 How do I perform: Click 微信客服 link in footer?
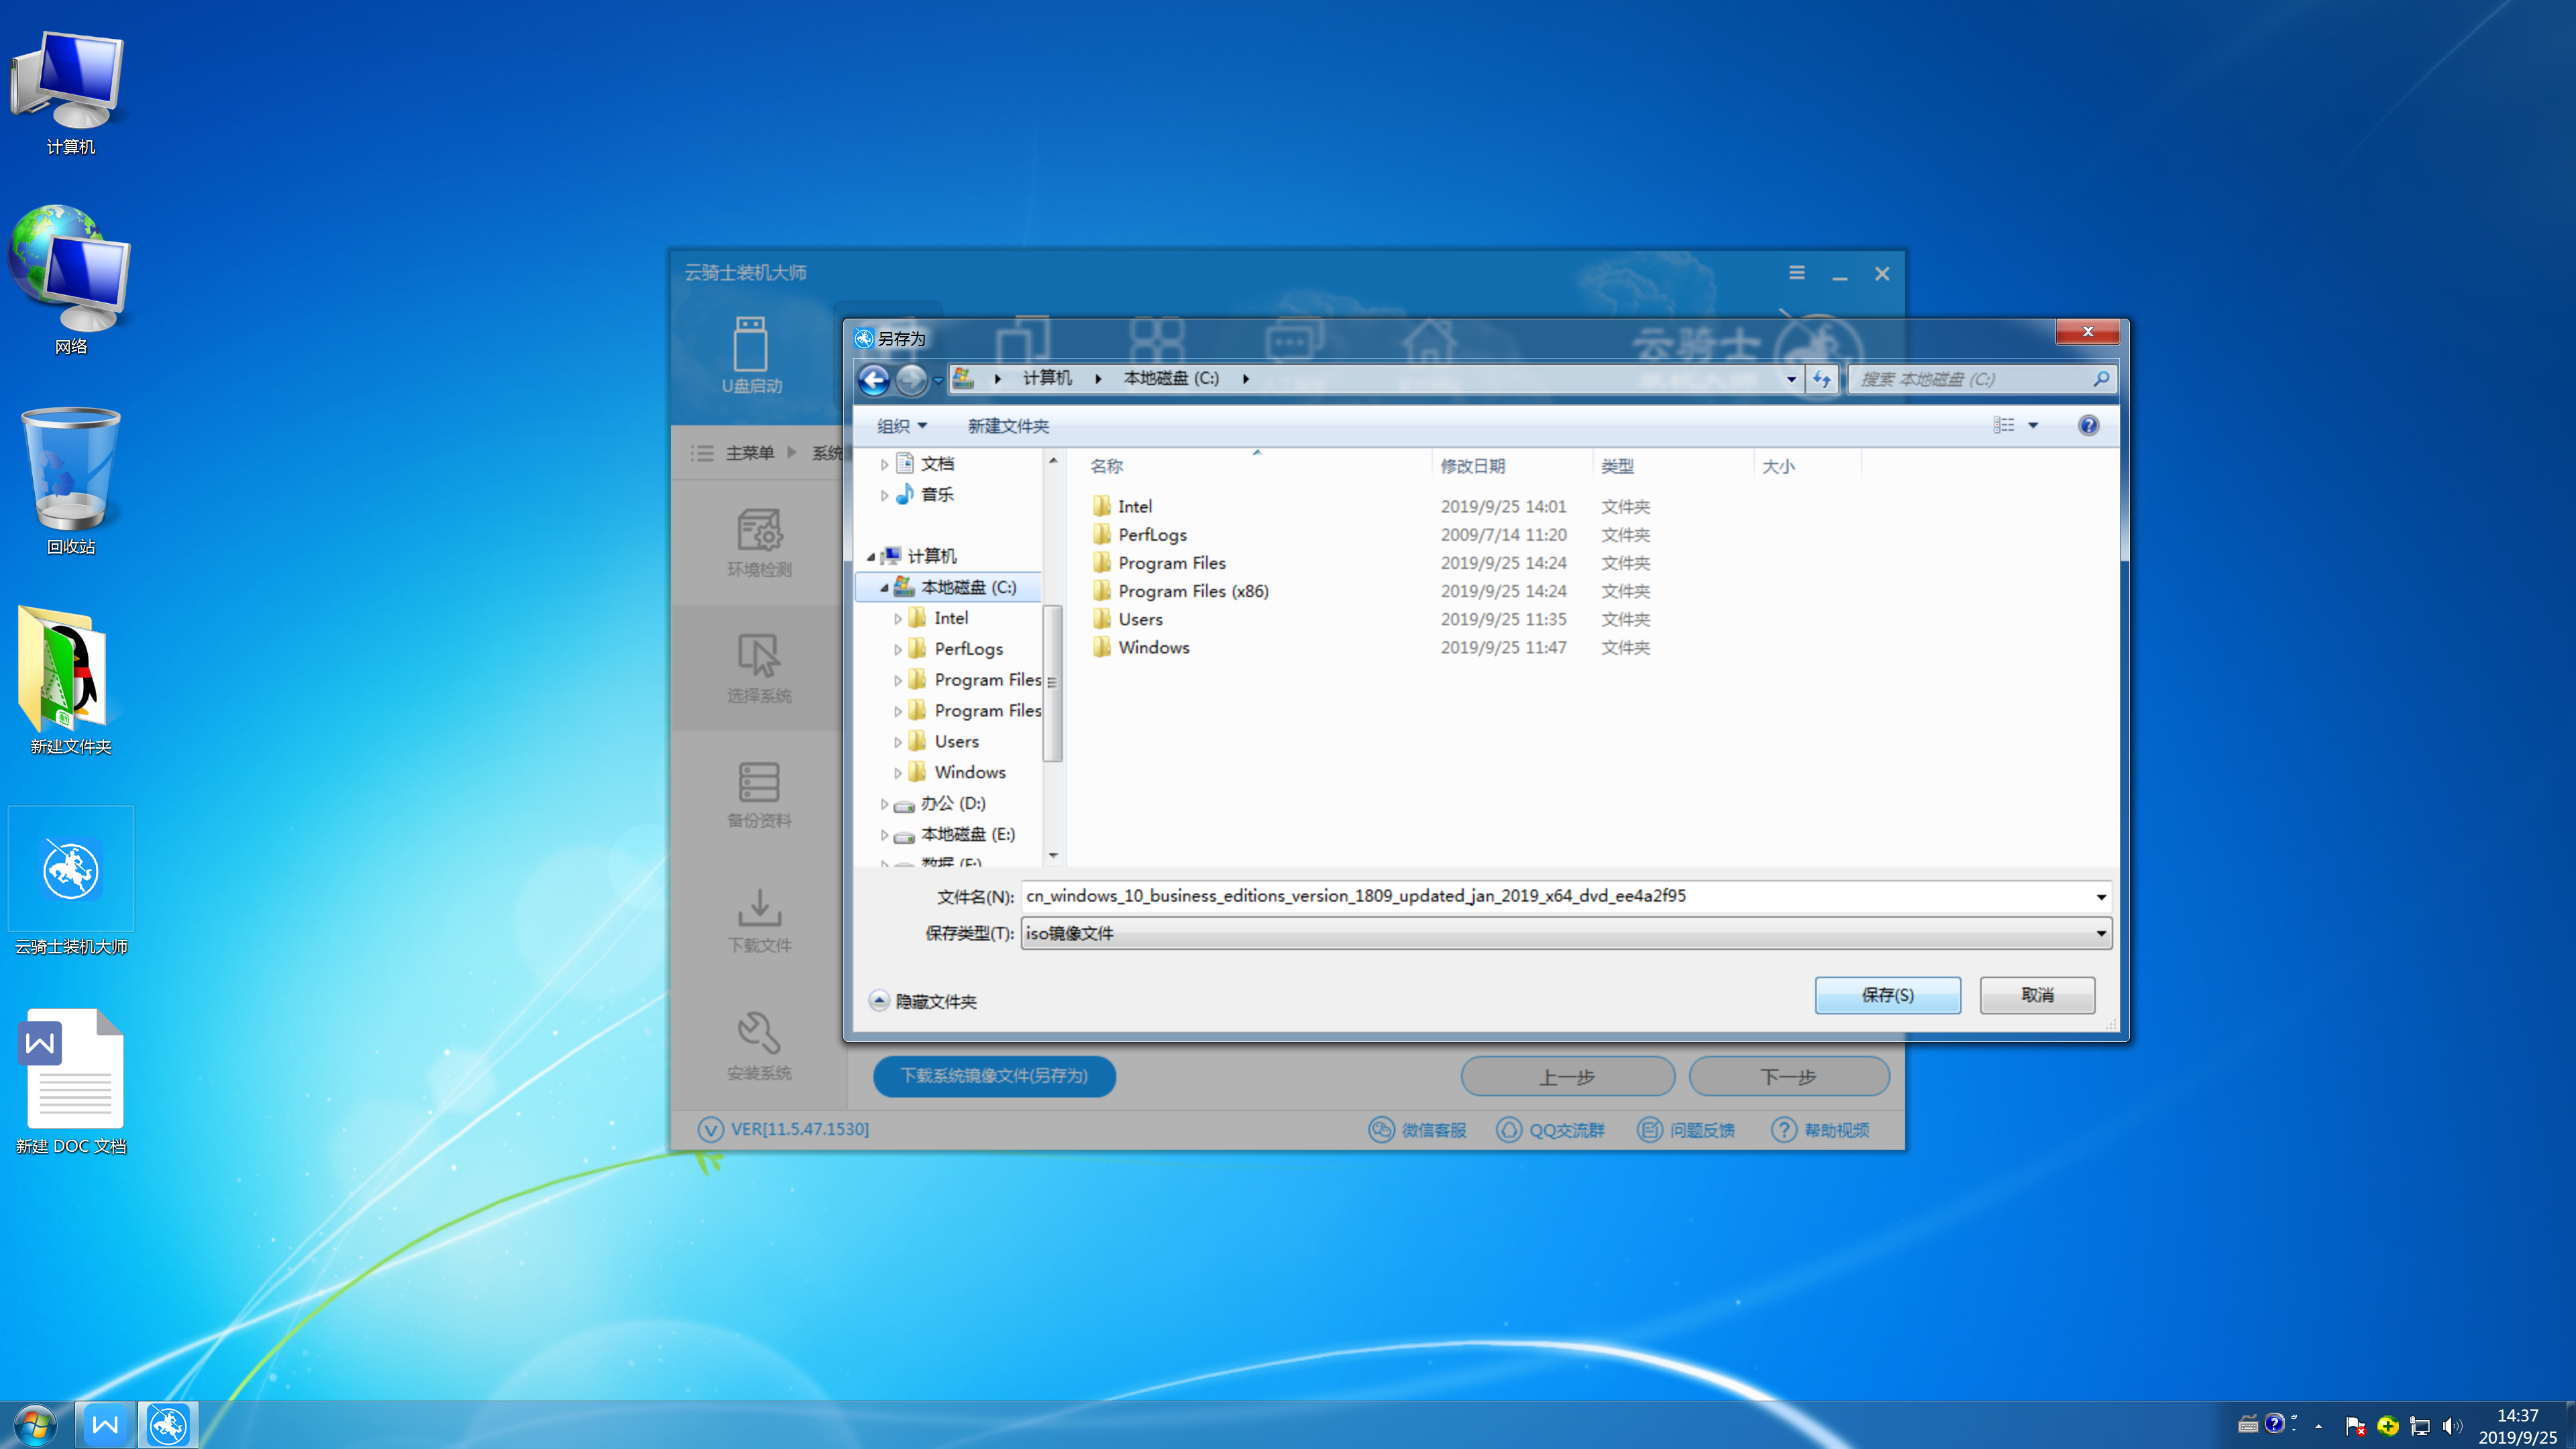[x=1417, y=1130]
